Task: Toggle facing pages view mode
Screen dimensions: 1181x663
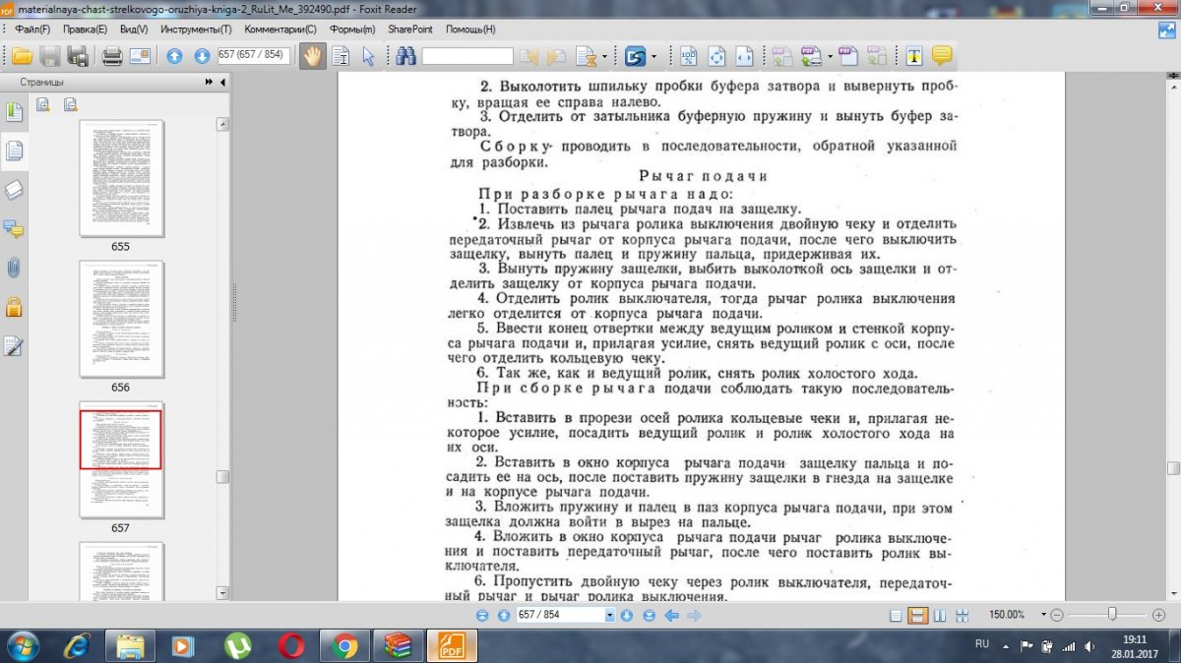Action: tap(939, 616)
